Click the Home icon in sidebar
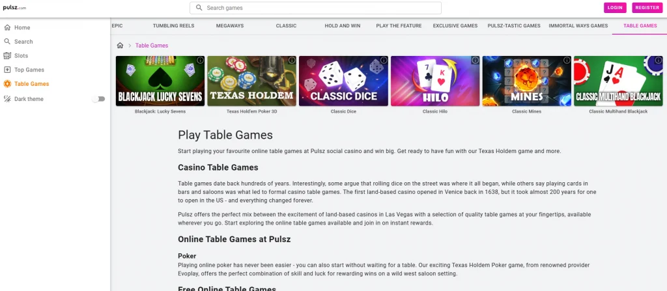This screenshot has width=667, height=291. pyautogui.click(x=7, y=27)
